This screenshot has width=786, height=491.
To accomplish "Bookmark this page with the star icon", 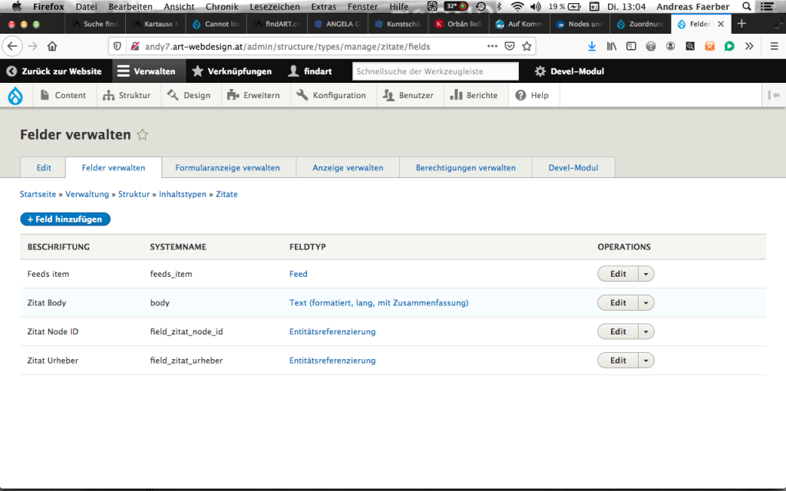I will tap(527, 46).
